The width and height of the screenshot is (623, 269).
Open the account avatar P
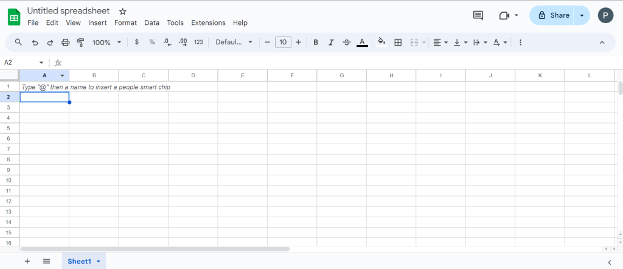605,15
